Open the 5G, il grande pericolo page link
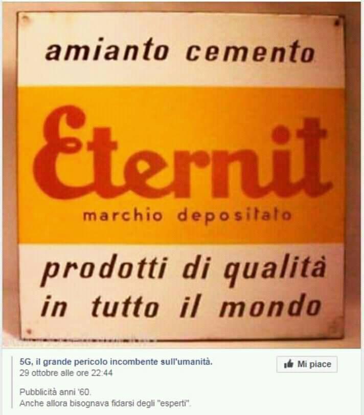Viewport: 364px width, 415px height. (x=116, y=362)
